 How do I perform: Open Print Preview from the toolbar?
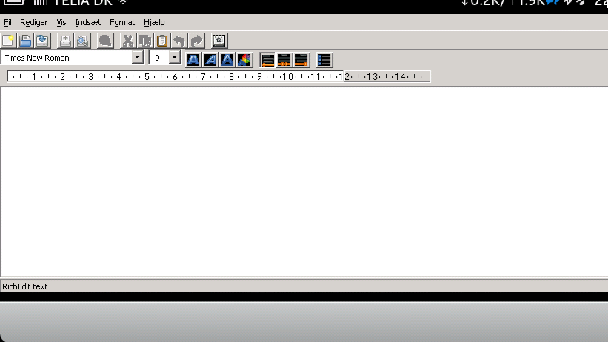coord(81,41)
